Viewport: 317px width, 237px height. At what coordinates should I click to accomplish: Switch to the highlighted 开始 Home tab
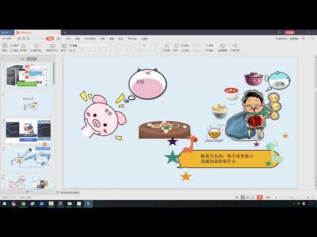pos(50,39)
